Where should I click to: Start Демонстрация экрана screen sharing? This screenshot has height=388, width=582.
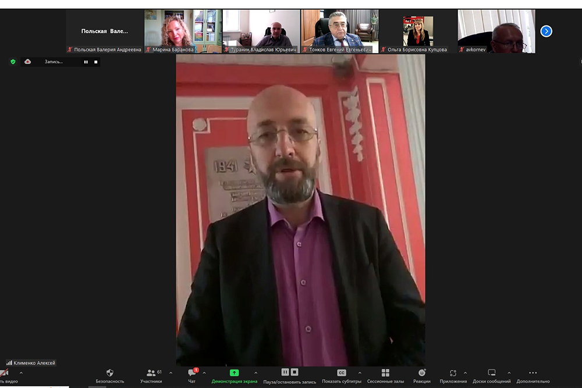(x=234, y=373)
